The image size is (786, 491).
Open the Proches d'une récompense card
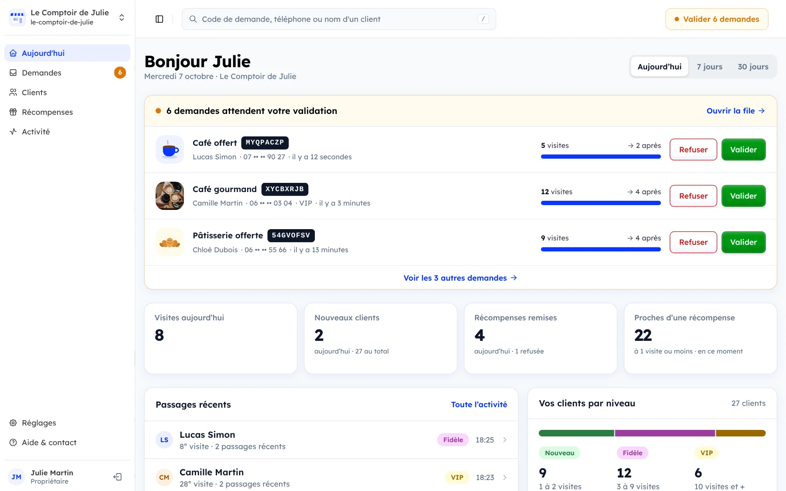(700, 339)
